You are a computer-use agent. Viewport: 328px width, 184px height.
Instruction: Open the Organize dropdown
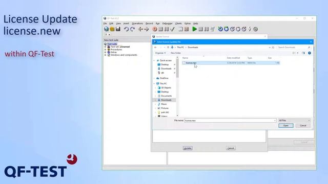click(160, 53)
